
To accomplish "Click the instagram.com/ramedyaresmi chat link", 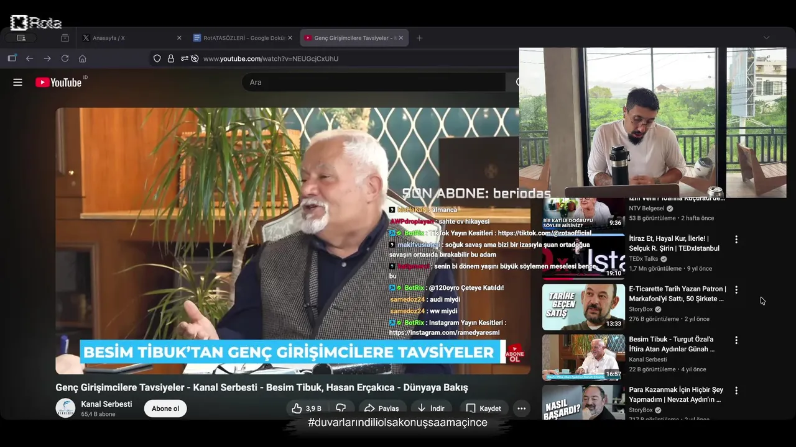I will pos(444,333).
